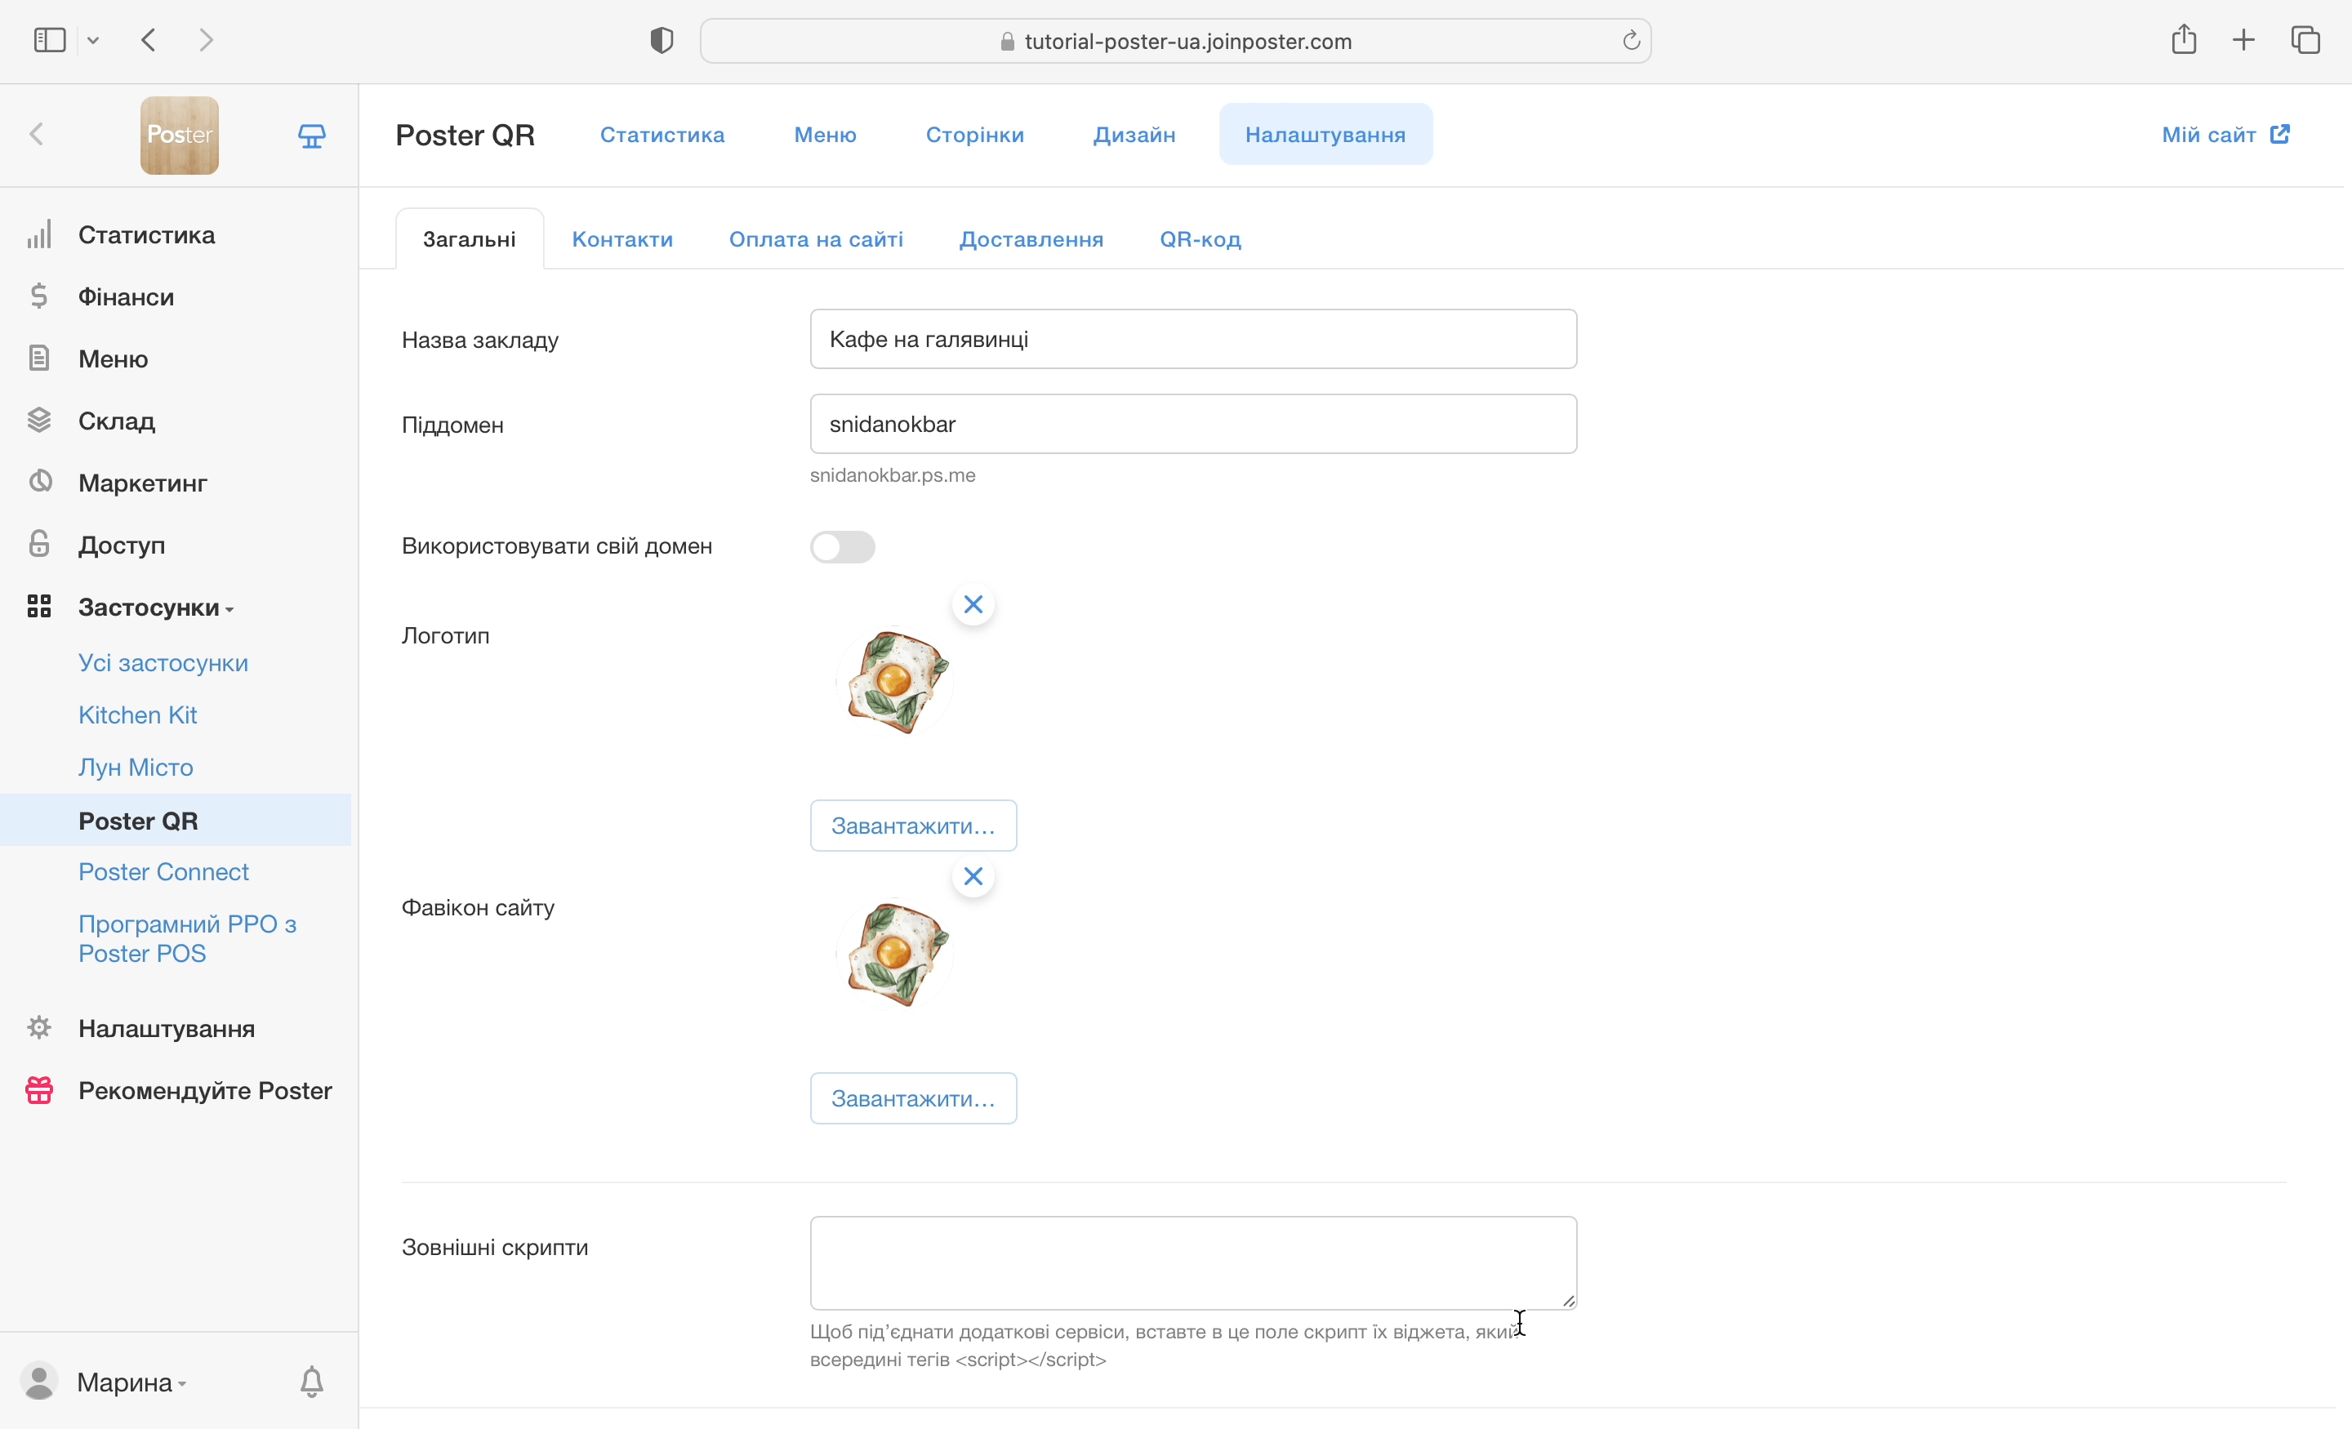
Task: Click the Poster logo
Action: coord(180,136)
